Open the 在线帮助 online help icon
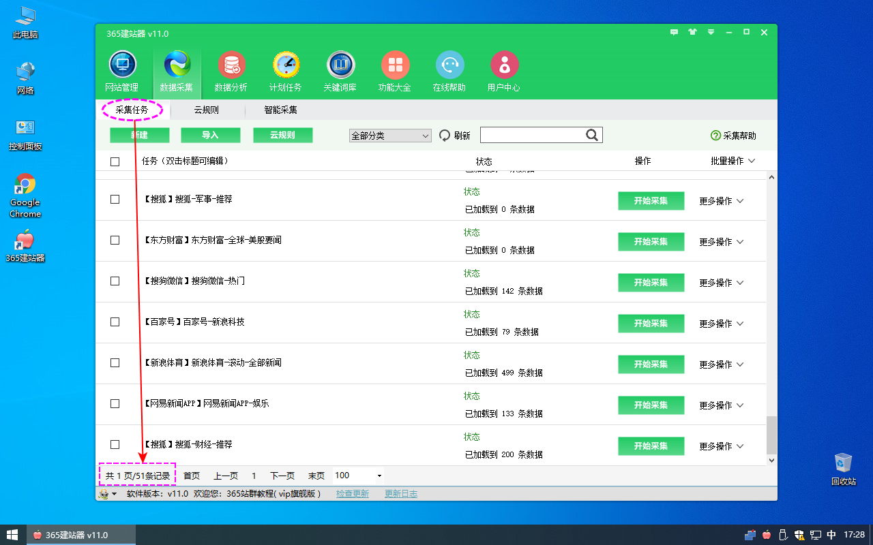Image resolution: width=873 pixels, height=545 pixels. coord(449,65)
